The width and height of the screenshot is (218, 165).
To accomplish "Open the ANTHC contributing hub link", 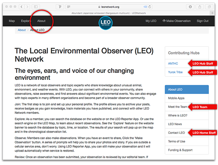I will pyautogui.click(x=173, y=63).
